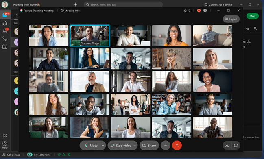Screen dimensions: 264x159
Task: Click into Search, meet, and call field
Action: [123, 4]
